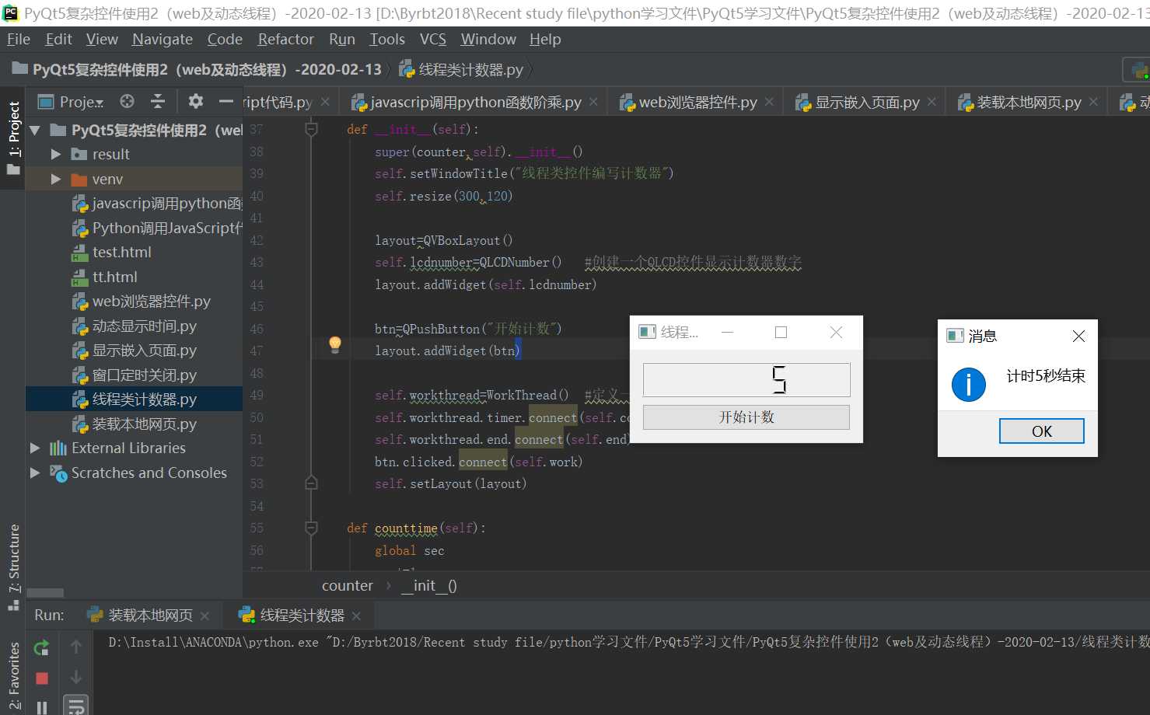The image size is (1150, 715).
Task: Click the collapse all icon in Project panel
Action: pos(158,101)
